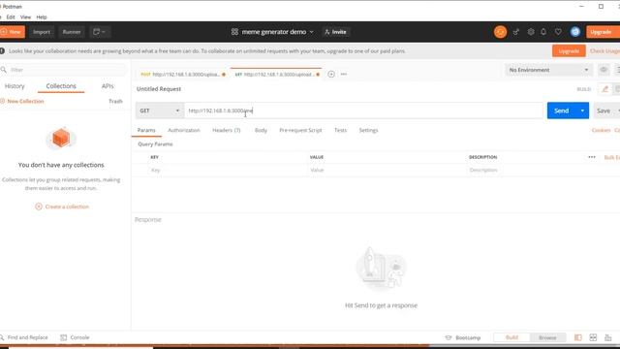
Task: Click the workspace grid icon
Action: coord(234,32)
